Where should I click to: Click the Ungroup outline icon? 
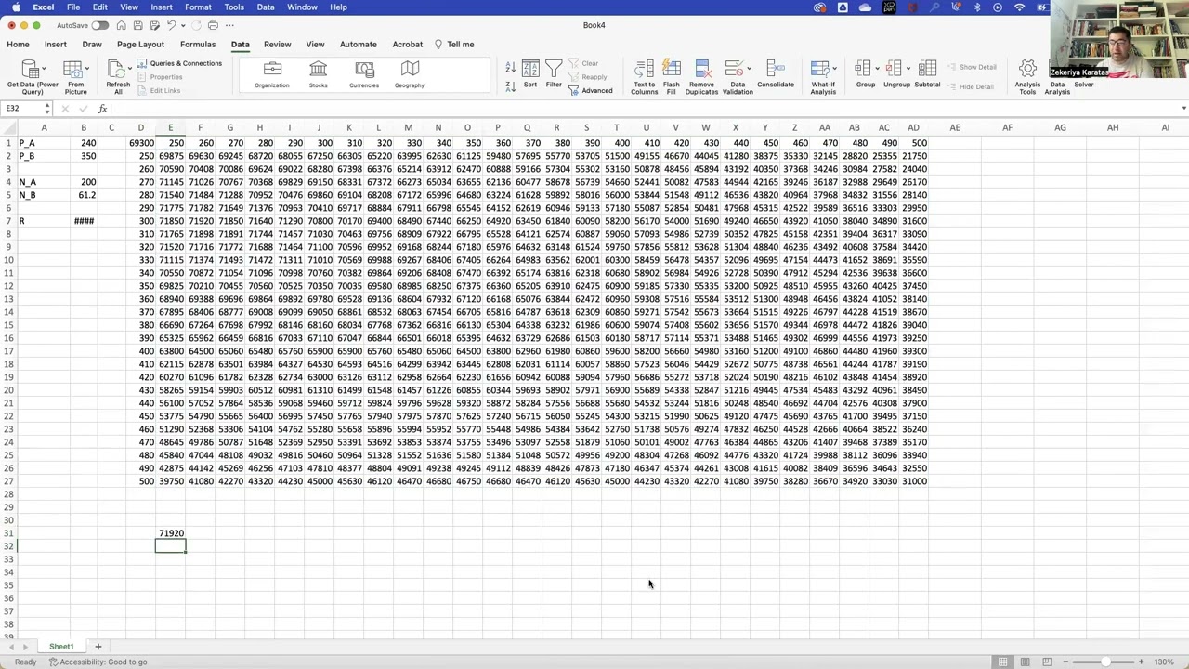pos(894,70)
